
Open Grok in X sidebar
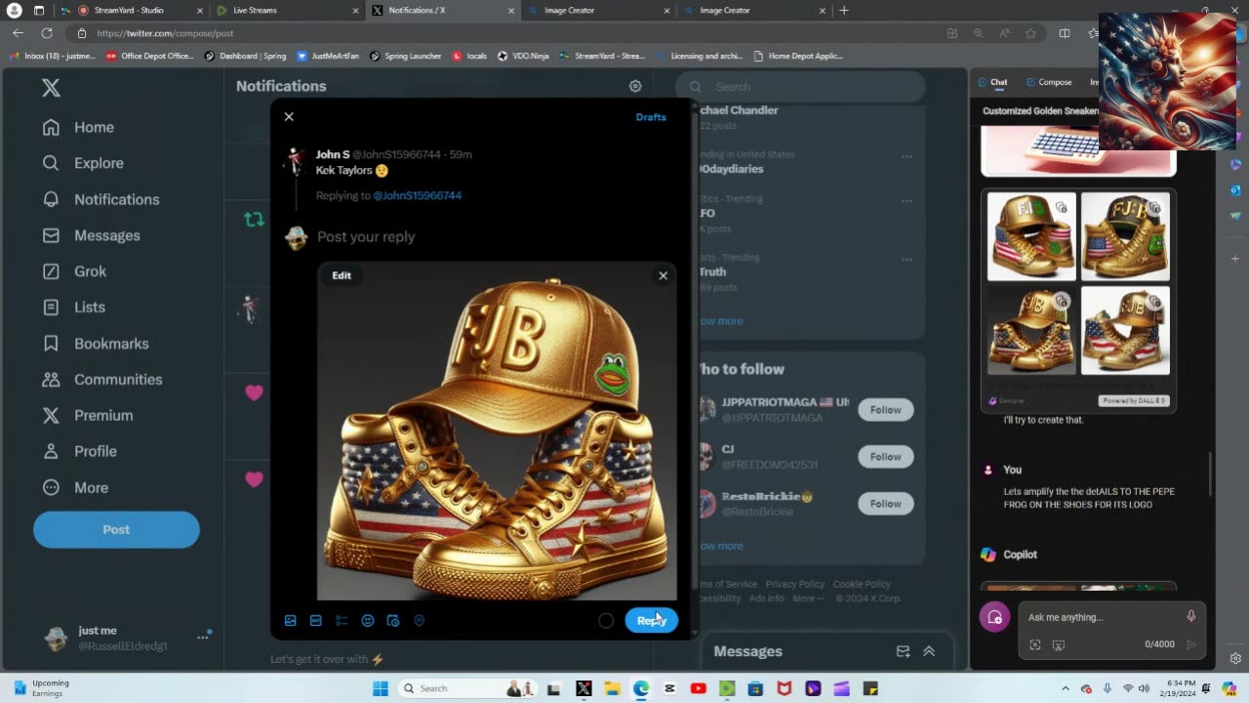pos(74,271)
